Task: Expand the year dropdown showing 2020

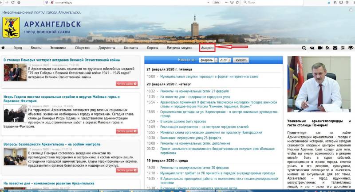Action: tap(225, 60)
